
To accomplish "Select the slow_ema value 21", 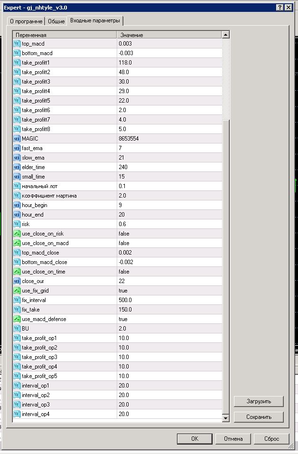I will click(x=121, y=158).
